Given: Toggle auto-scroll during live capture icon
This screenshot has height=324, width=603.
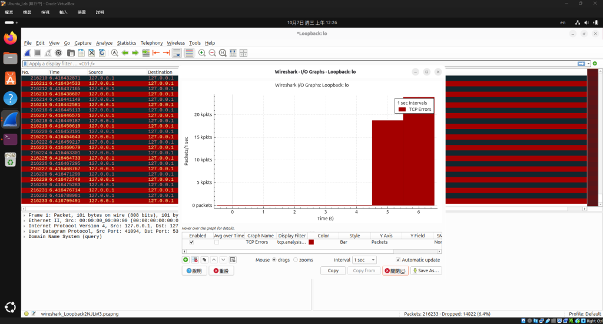Looking at the screenshot, I should coord(177,53).
